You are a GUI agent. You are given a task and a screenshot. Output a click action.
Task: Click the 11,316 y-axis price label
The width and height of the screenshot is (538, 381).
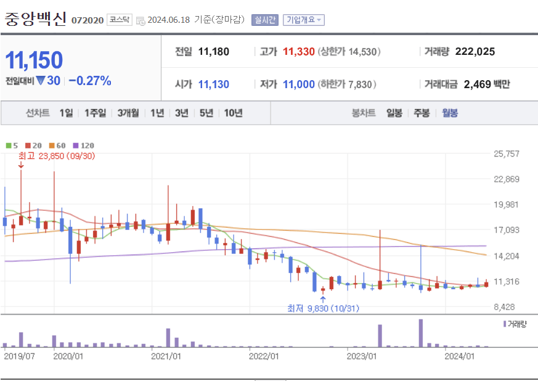click(x=507, y=282)
